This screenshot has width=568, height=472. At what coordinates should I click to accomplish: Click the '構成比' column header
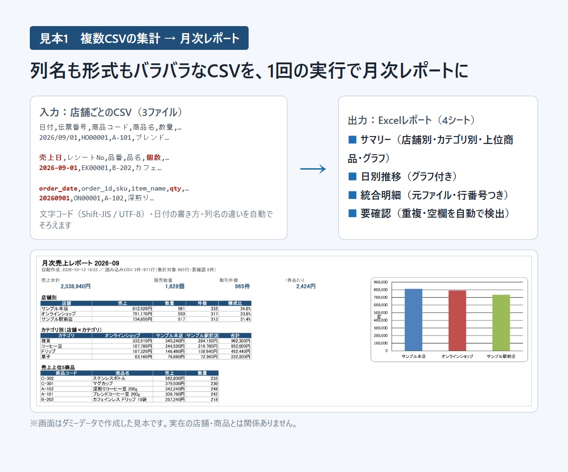pyautogui.click(x=235, y=303)
